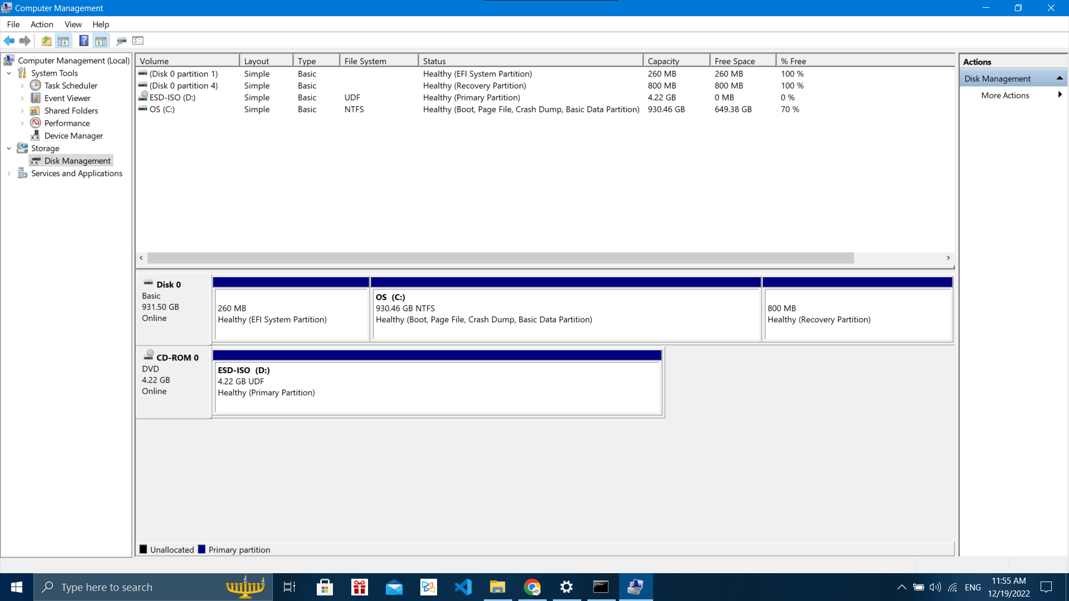Open the Computer Management app in the taskbar

click(x=636, y=587)
